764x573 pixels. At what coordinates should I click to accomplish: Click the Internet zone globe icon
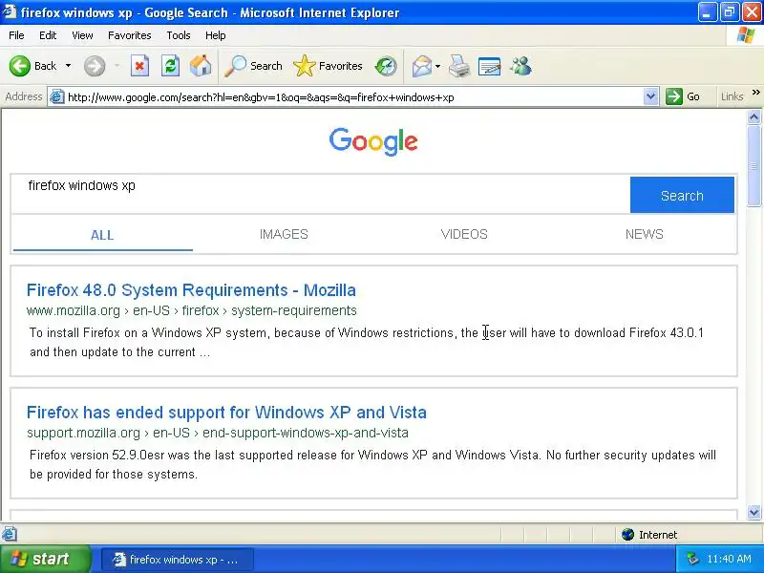pos(627,535)
